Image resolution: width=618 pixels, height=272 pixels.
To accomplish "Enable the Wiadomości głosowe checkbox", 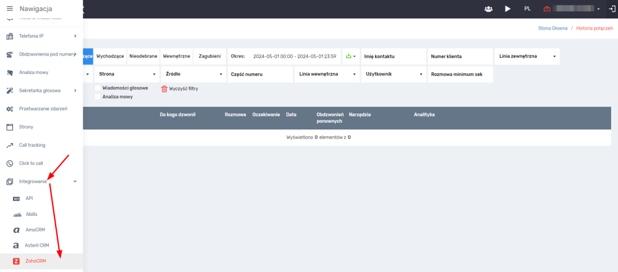I will 98,88.
